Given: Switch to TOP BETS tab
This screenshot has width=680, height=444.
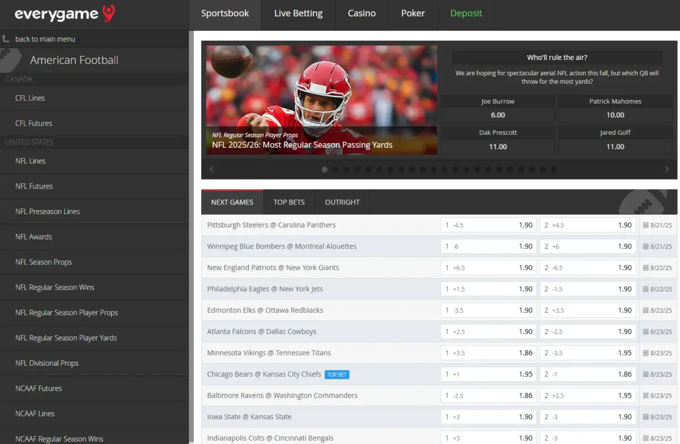Looking at the screenshot, I should pyautogui.click(x=289, y=202).
